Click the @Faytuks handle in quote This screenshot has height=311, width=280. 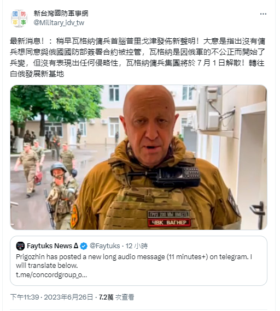[105, 246]
